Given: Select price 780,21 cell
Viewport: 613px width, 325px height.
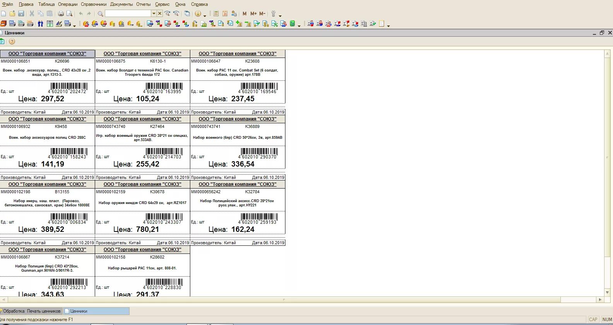Looking at the screenshot, I should (148, 230).
